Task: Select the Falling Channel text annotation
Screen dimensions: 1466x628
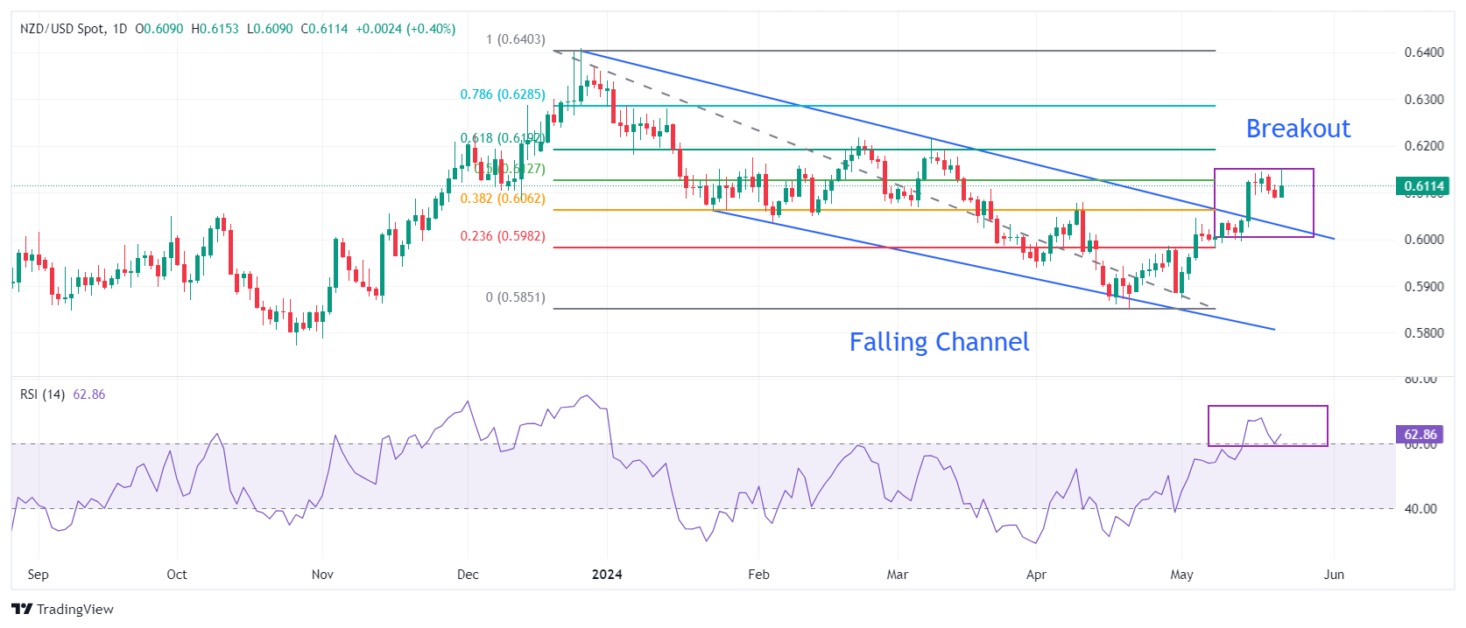Action: [x=939, y=342]
